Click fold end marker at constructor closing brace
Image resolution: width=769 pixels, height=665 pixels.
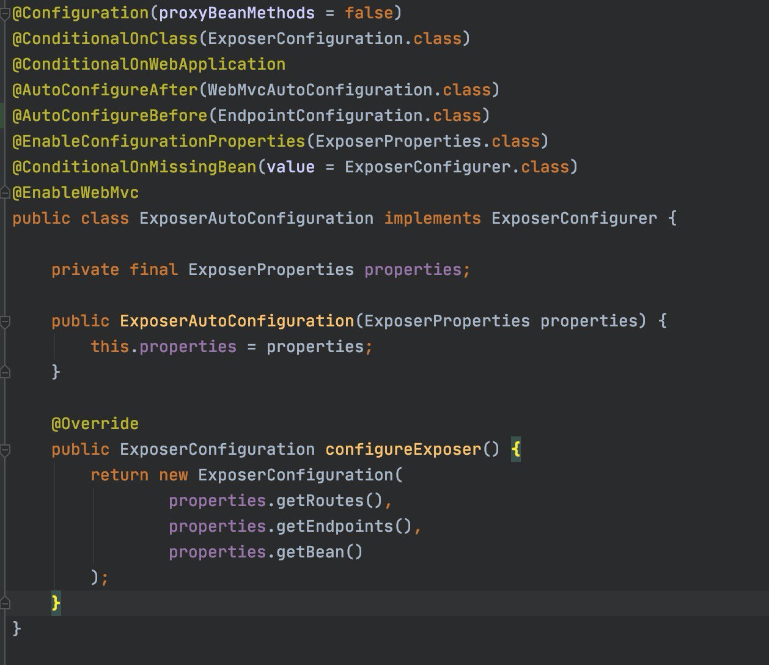5,372
